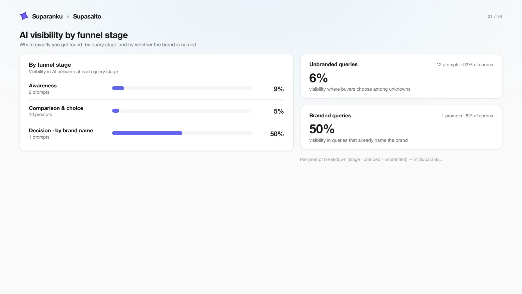Click the Awareness progress bar
The height and width of the screenshot is (294, 522).
pyautogui.click(x=182, y=88)
